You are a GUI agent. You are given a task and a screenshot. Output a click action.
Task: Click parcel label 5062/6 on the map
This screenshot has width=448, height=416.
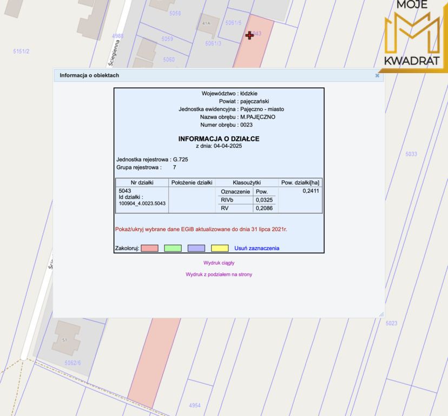click(73, 363)
